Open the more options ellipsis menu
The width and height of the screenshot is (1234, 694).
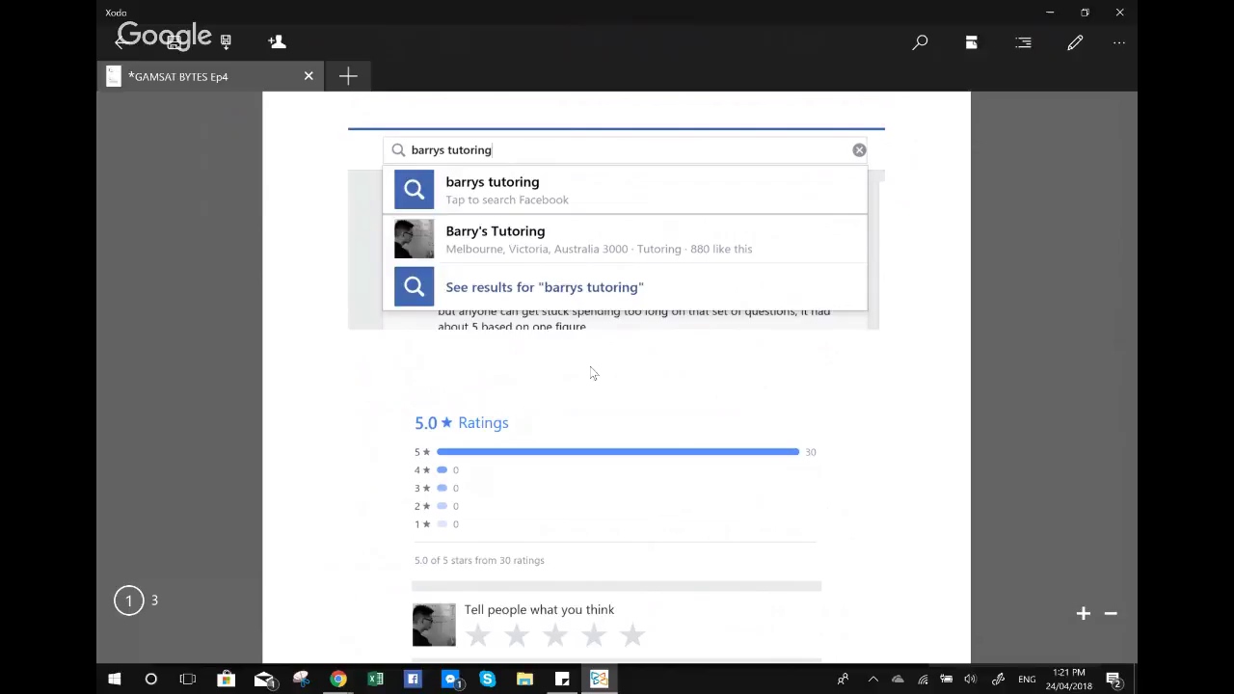1118,42
